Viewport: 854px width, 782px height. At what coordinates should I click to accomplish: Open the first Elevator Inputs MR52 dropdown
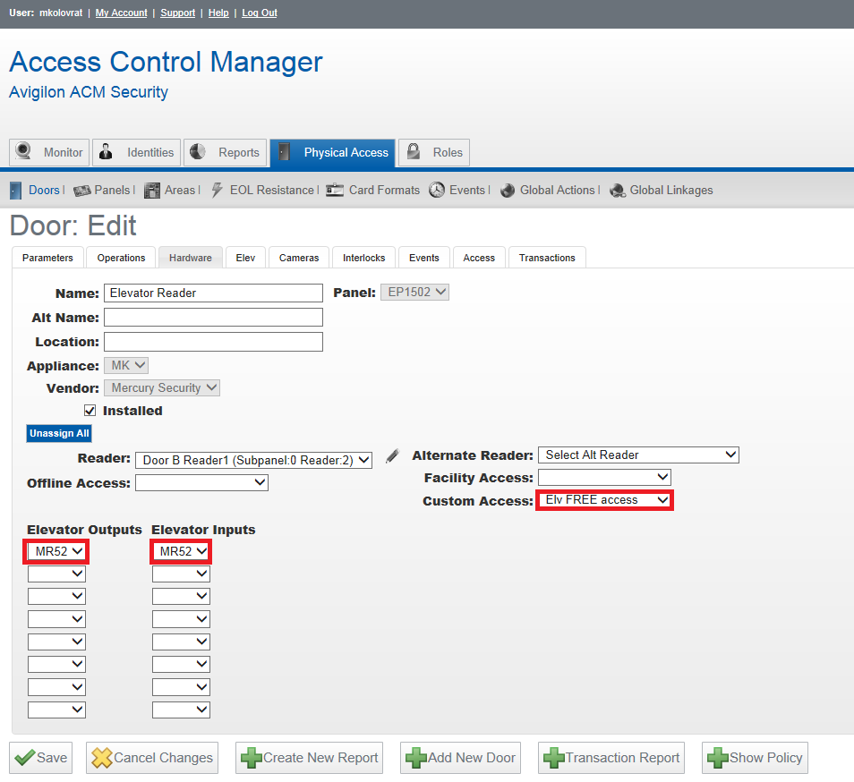[x=181, y=551]
